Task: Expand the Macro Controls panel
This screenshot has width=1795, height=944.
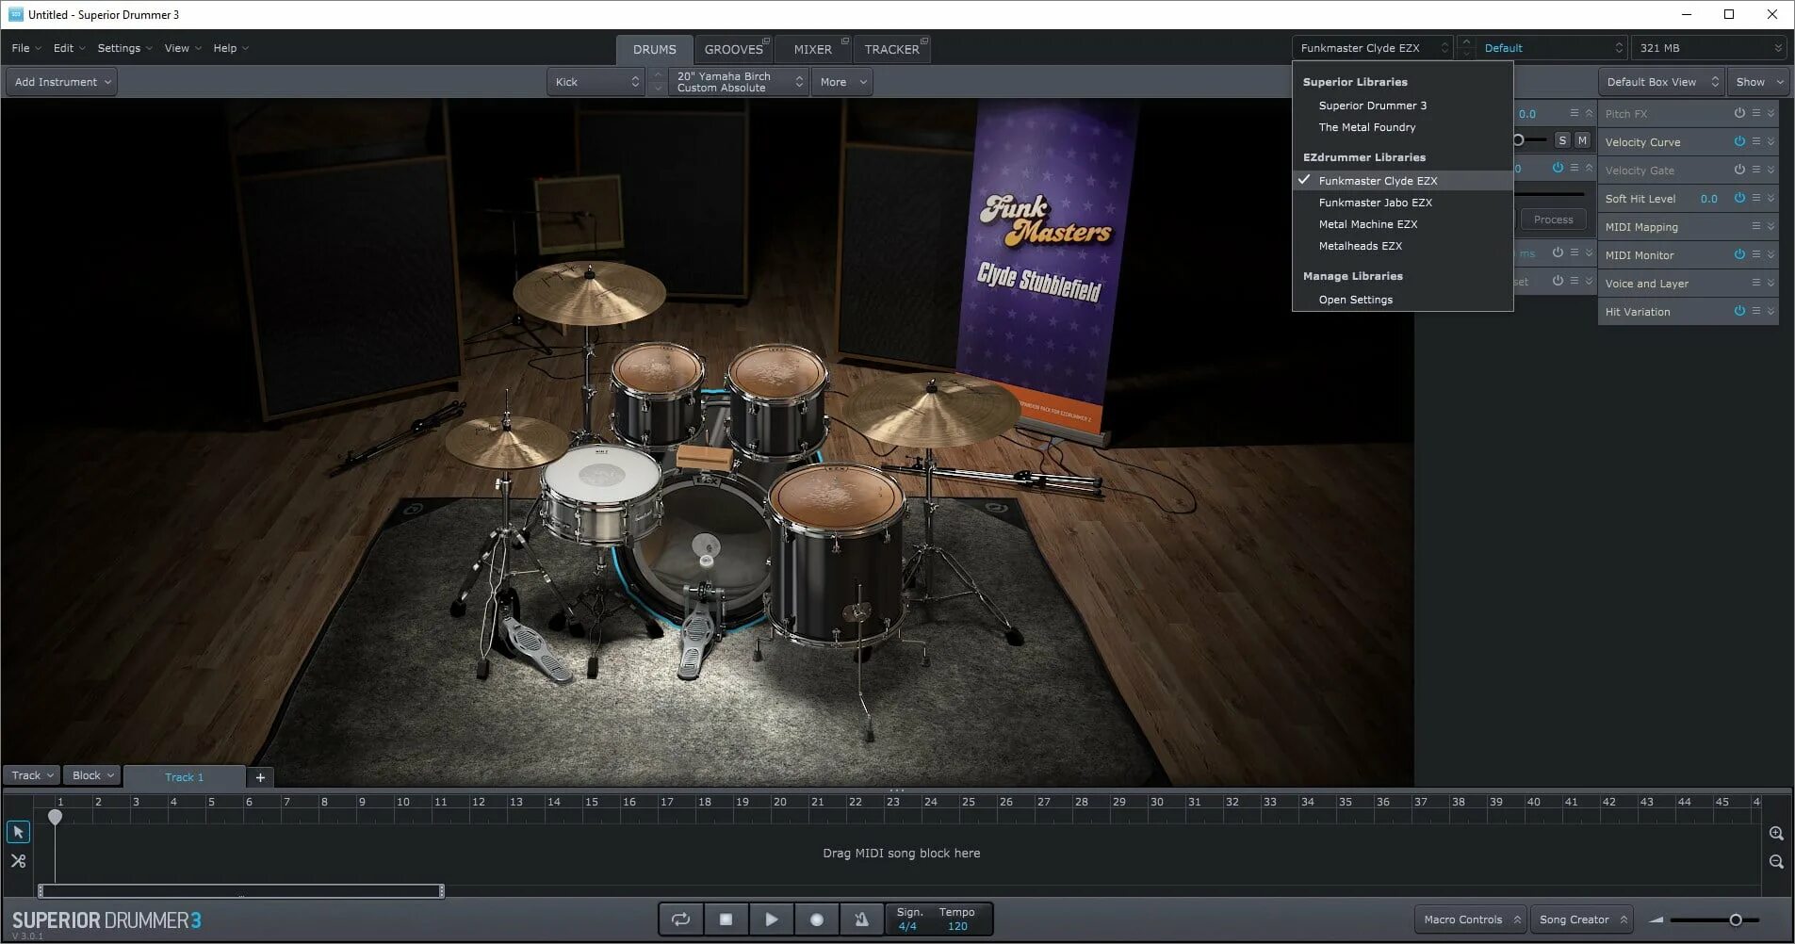Action: tap(1470, 920)
